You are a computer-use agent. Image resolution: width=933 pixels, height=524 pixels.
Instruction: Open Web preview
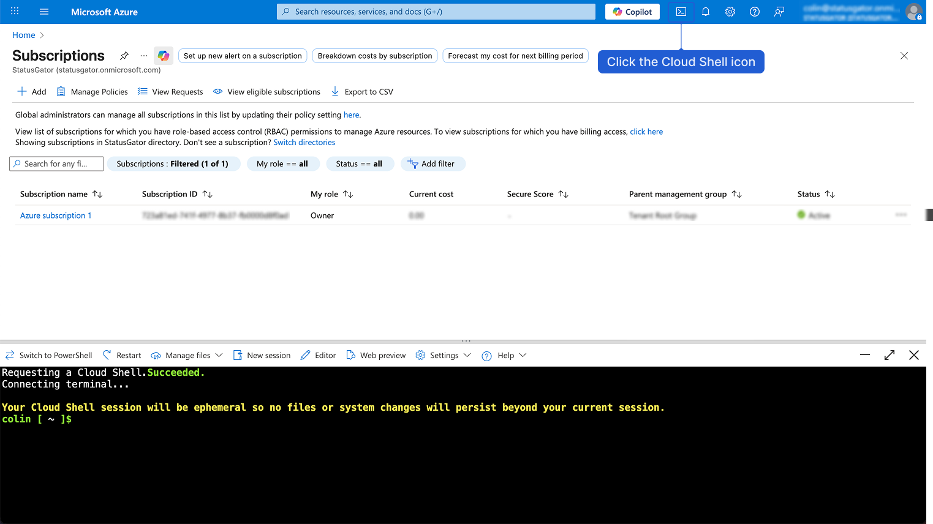coord(376,355)
